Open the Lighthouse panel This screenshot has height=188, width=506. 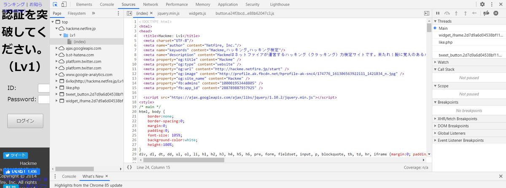[280, 4]
